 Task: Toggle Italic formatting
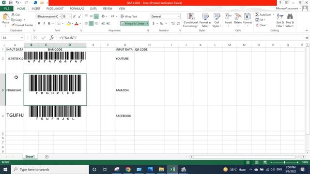pyautogui.click(x=44, y=24)
